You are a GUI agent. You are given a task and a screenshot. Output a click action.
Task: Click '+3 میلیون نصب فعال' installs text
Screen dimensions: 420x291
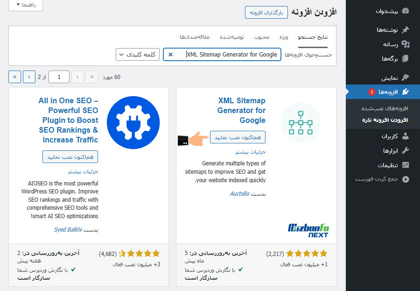[137, 264]
